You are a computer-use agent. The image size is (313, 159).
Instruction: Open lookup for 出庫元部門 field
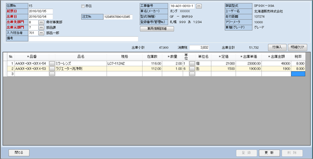point(41,27)
